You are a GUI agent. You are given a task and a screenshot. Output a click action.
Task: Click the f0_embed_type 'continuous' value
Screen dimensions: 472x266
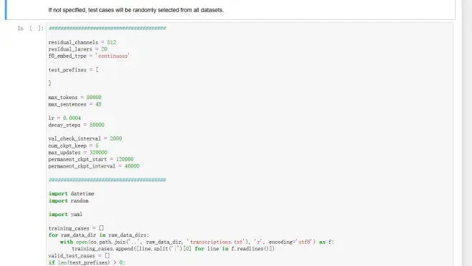pyautogui.click(x=112, y=56)
